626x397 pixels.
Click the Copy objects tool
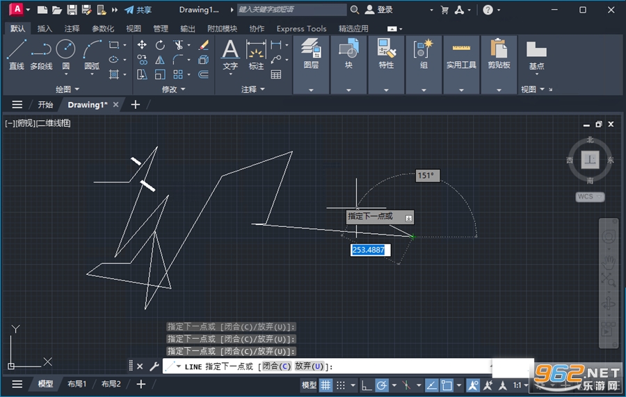point(142,60)
